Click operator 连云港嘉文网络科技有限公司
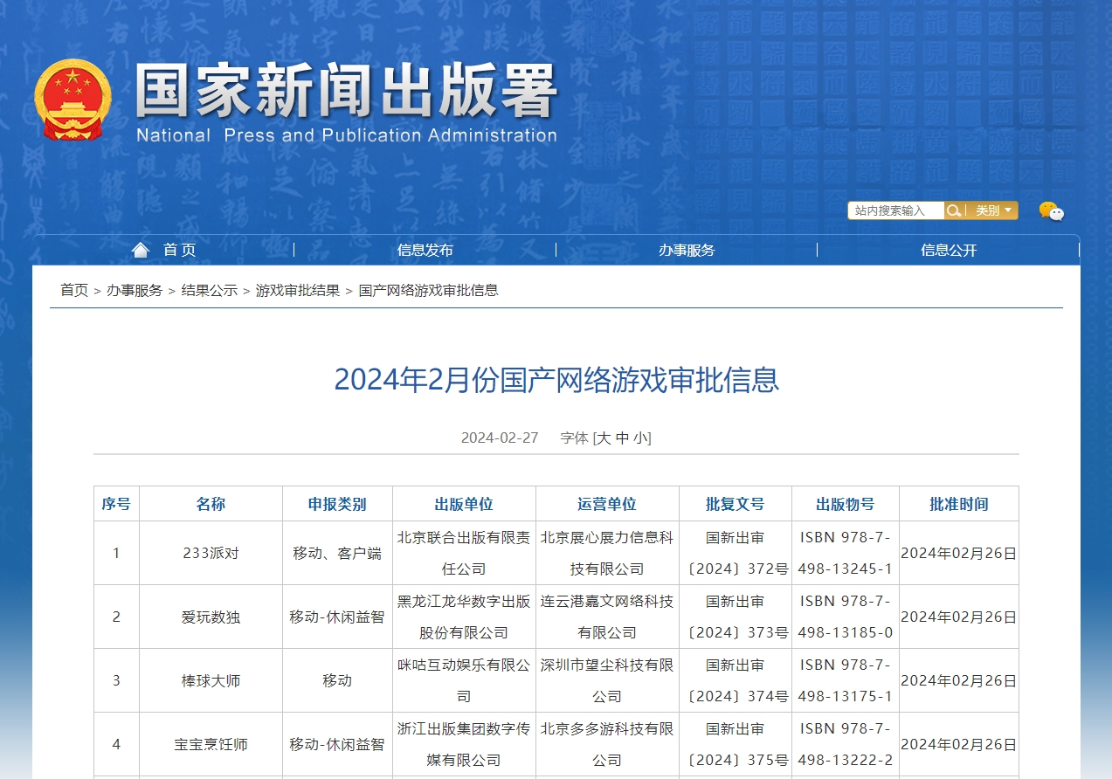The image size is (1112, 779). click(607, 617)
